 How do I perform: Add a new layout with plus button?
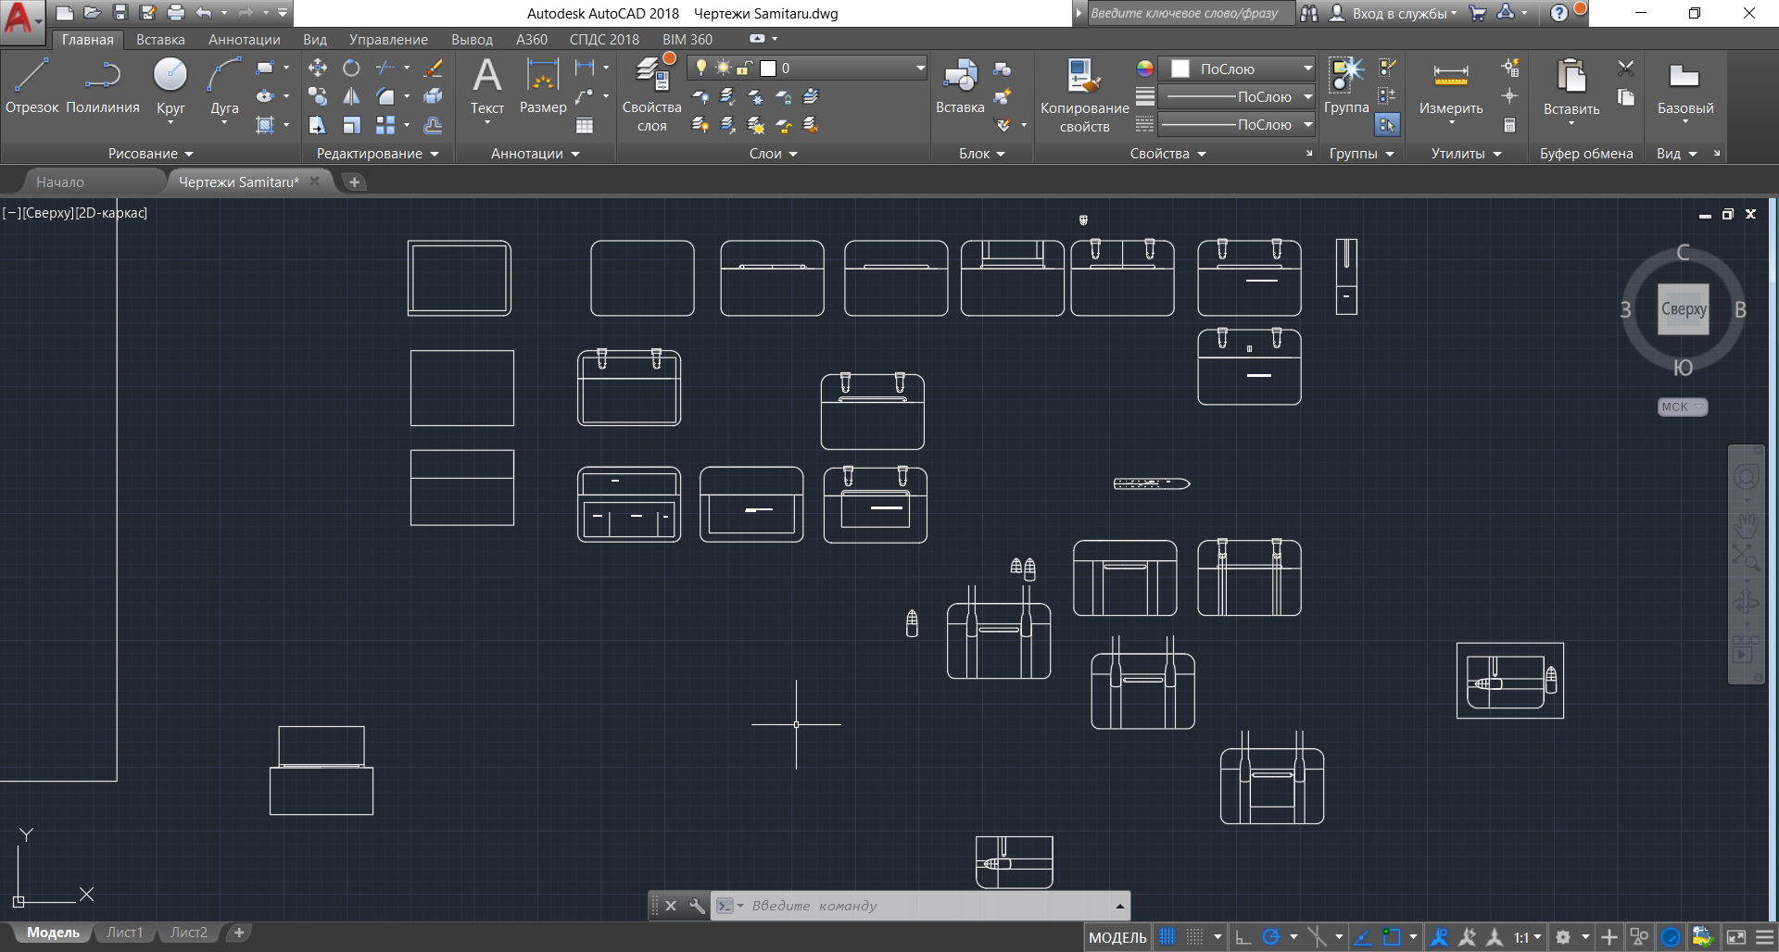coord(239,933)
